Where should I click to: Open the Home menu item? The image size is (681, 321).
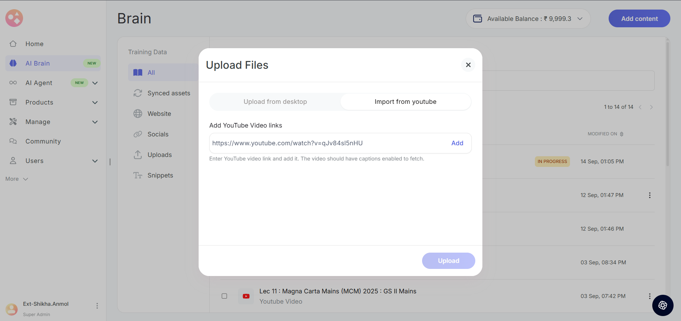click(53, 44)
